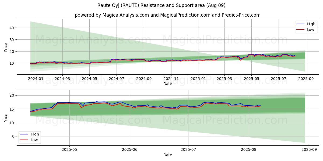
Task: Click the 'Price' axis label of the top chart
Action: pyautogui.click(x=6, y=47)
